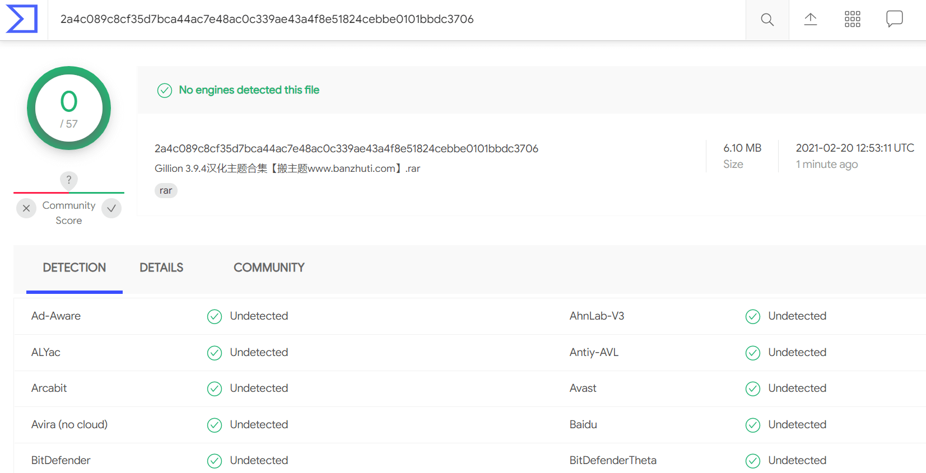Click the check icon in Ad-Aware row
Screen dimensions: 926x473
pyautogui.click(x=215, y=317)
